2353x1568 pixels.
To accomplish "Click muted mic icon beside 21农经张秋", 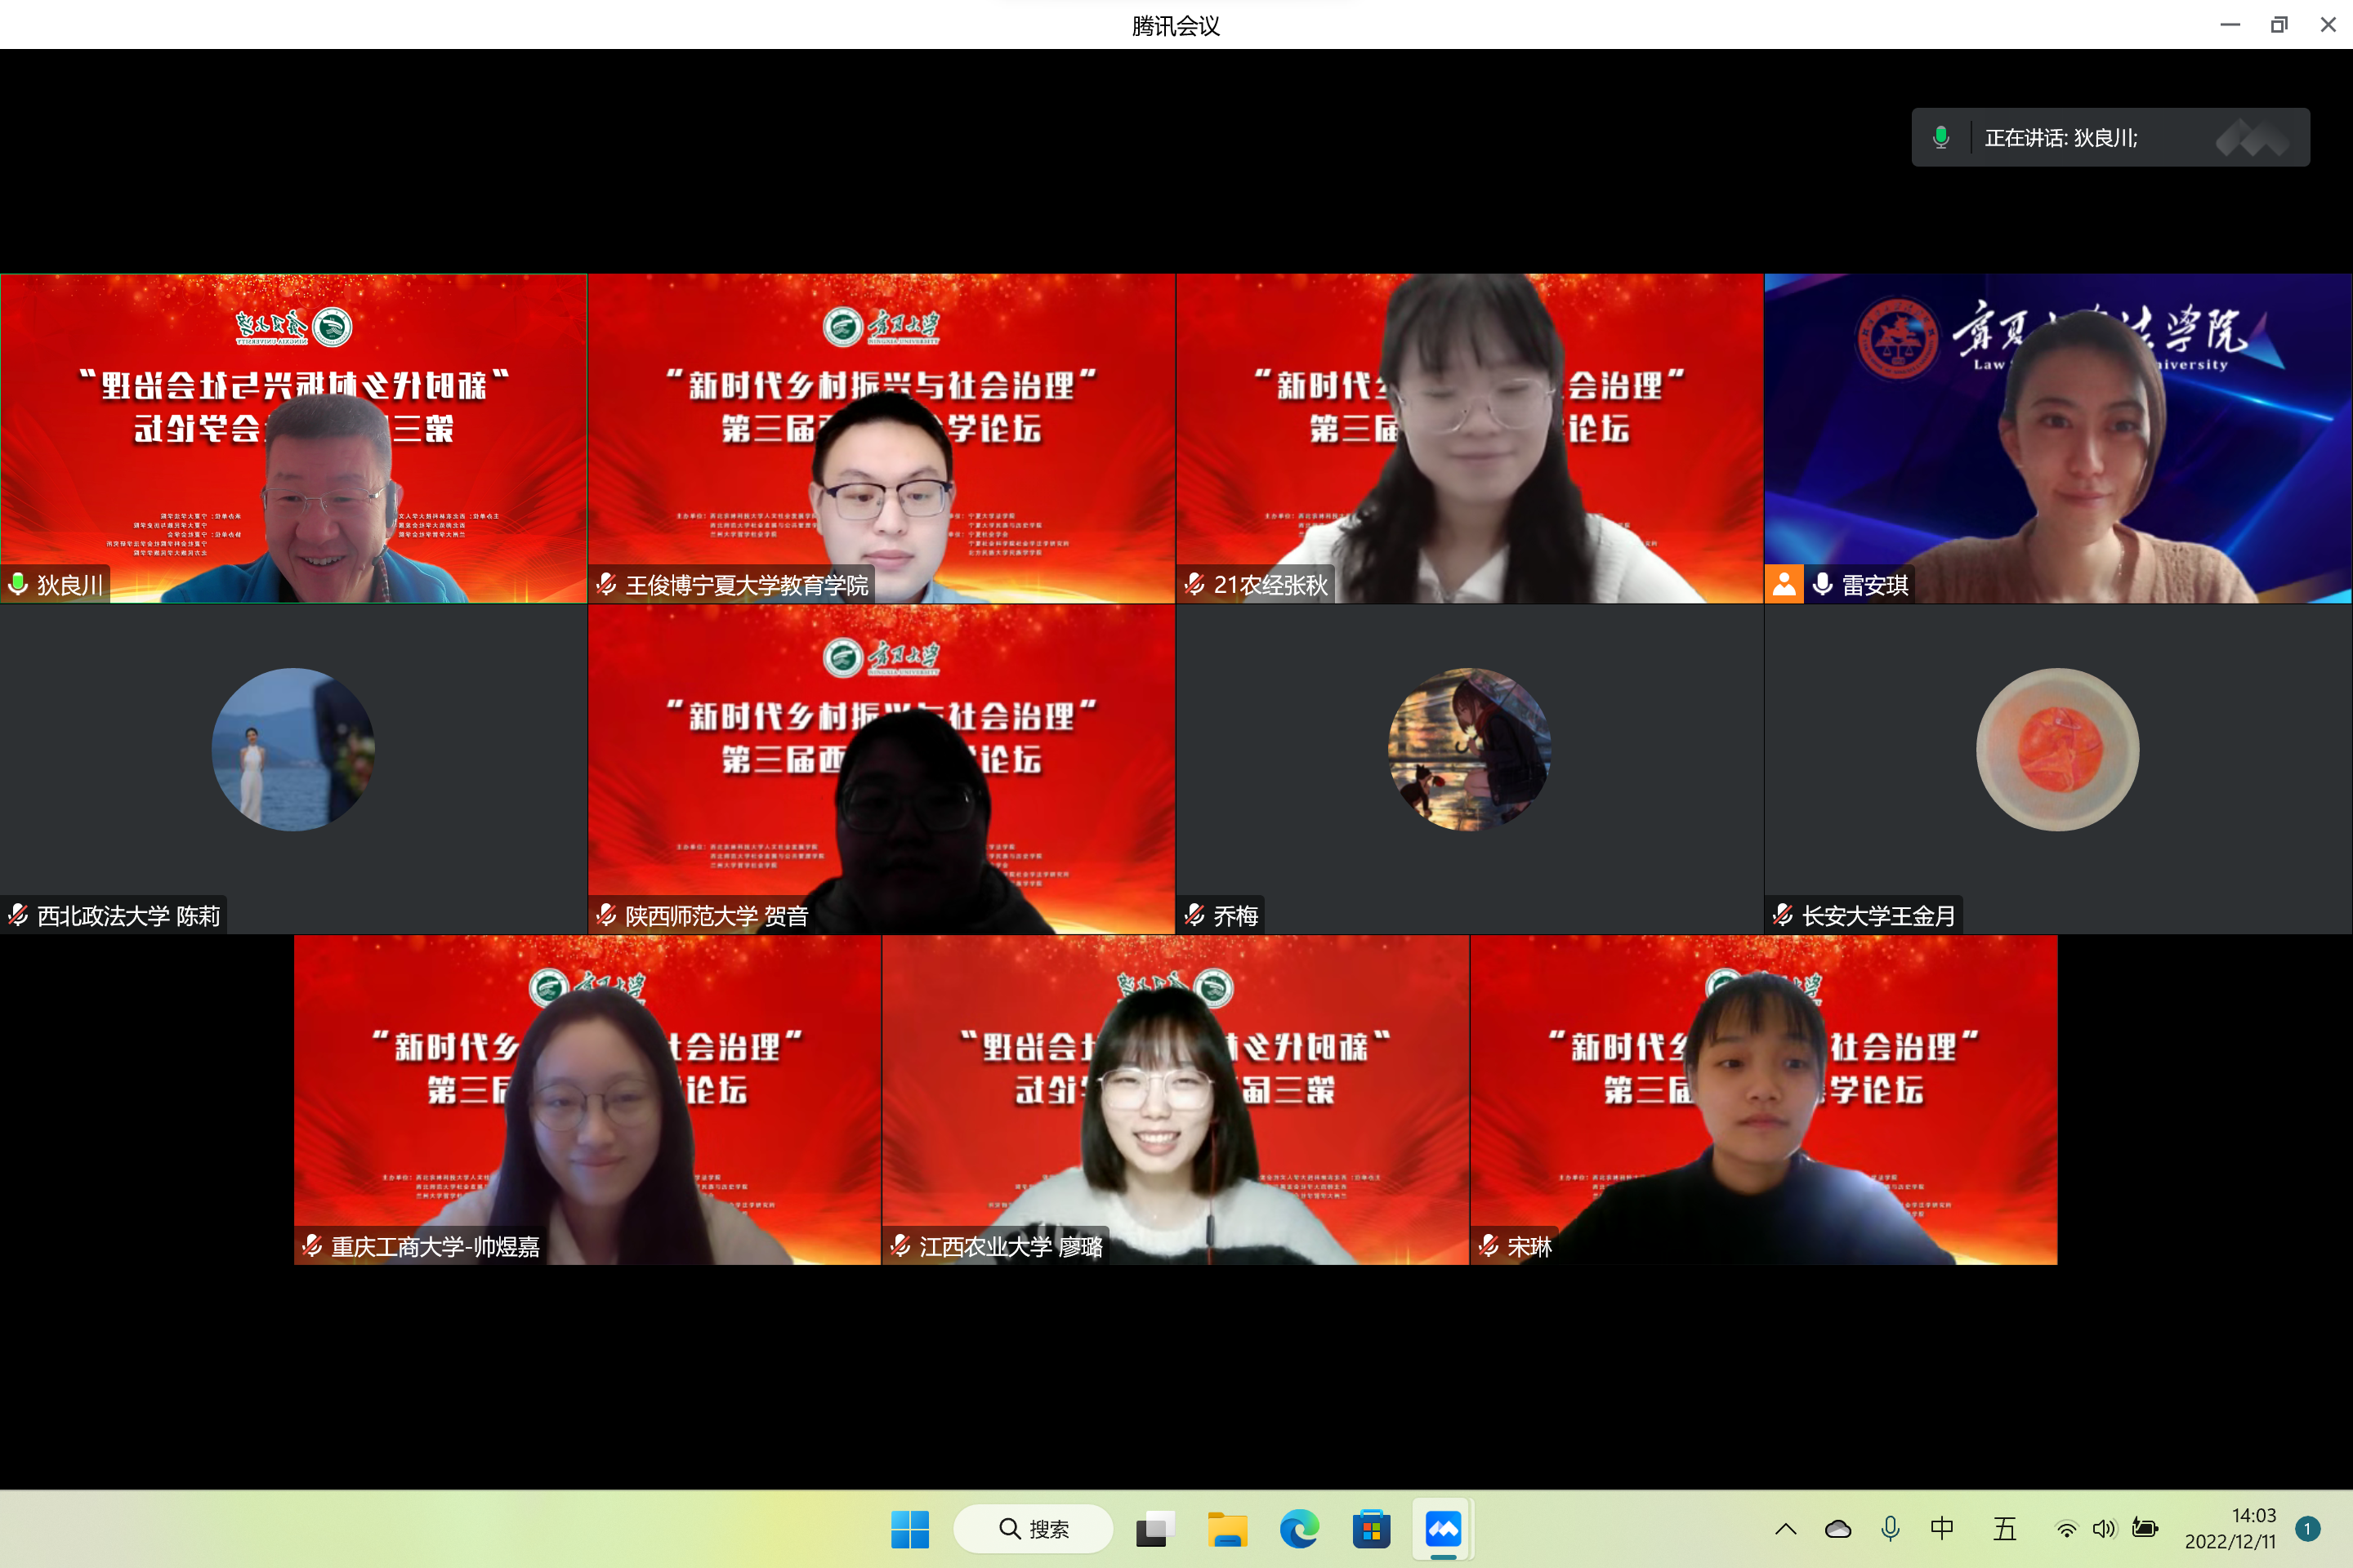I will click(x=1194, y=584).
